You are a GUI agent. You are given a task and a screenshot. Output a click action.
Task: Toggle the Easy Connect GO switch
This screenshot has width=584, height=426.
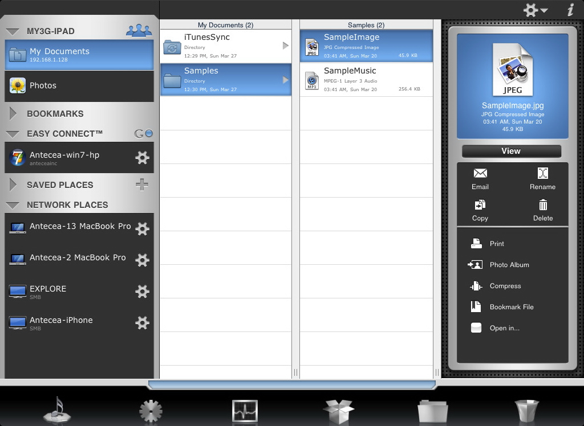point(144,133)
